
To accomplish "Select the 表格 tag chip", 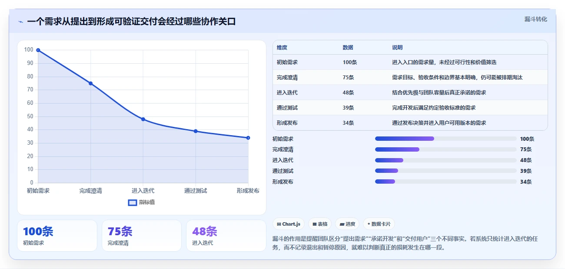I will (x=320, y=224).
